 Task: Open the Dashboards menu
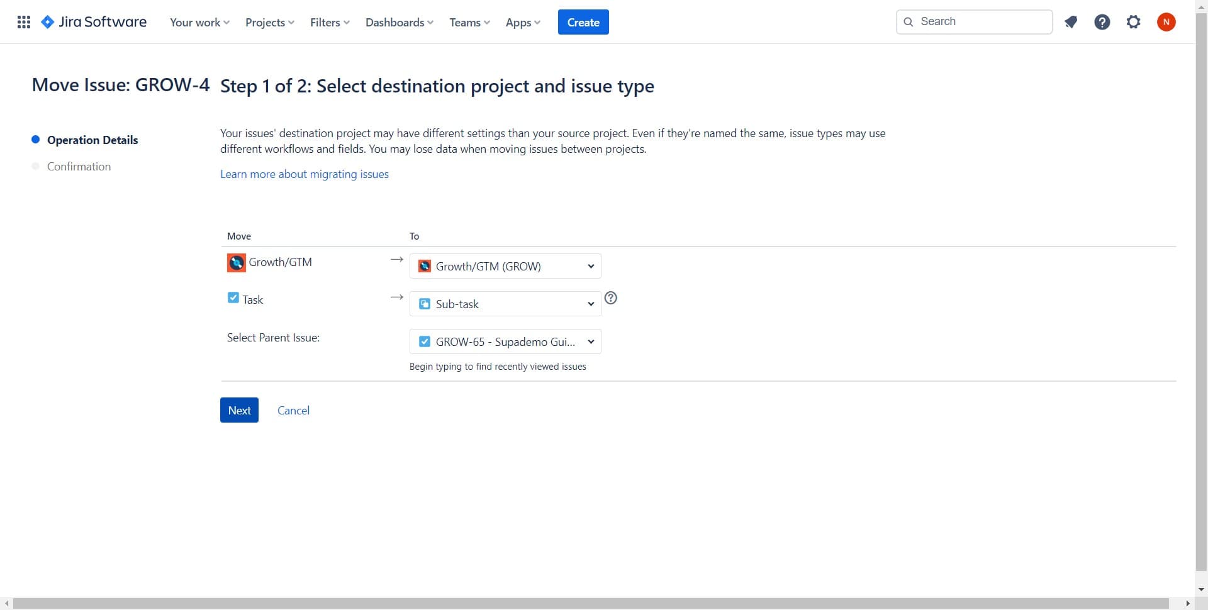click(x=399, y=22)
